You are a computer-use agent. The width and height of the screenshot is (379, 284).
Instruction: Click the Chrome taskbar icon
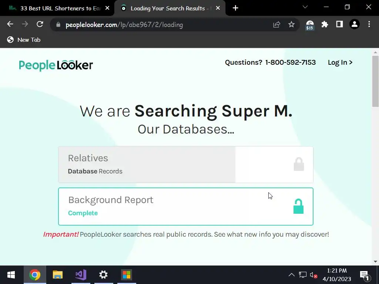35,275
